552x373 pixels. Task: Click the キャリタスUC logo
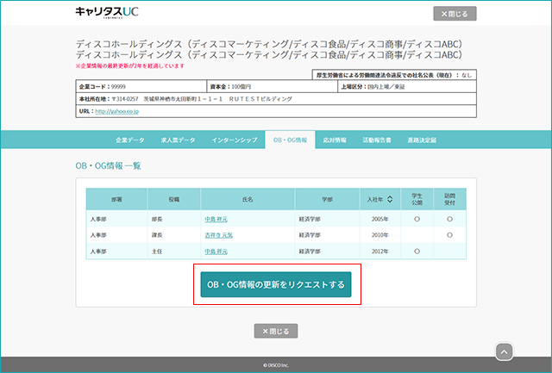point(107,12)
